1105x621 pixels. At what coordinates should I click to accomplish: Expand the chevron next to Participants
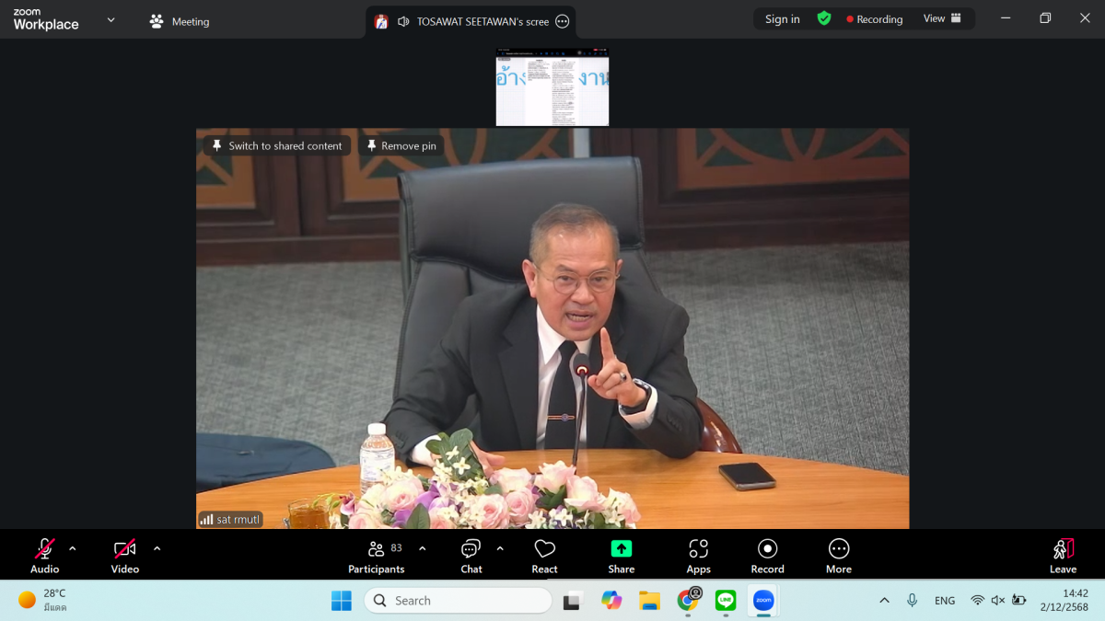click(422, 548)
